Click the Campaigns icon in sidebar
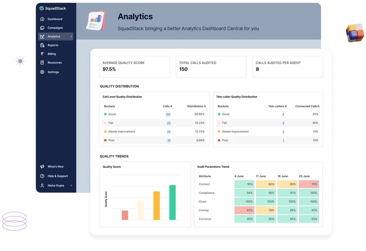 tap(42, 28)
